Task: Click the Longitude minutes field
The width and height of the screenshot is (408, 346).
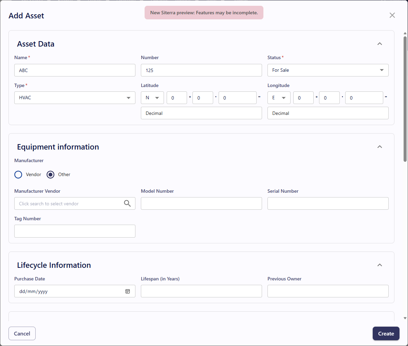Action: (x=329, y=98)
